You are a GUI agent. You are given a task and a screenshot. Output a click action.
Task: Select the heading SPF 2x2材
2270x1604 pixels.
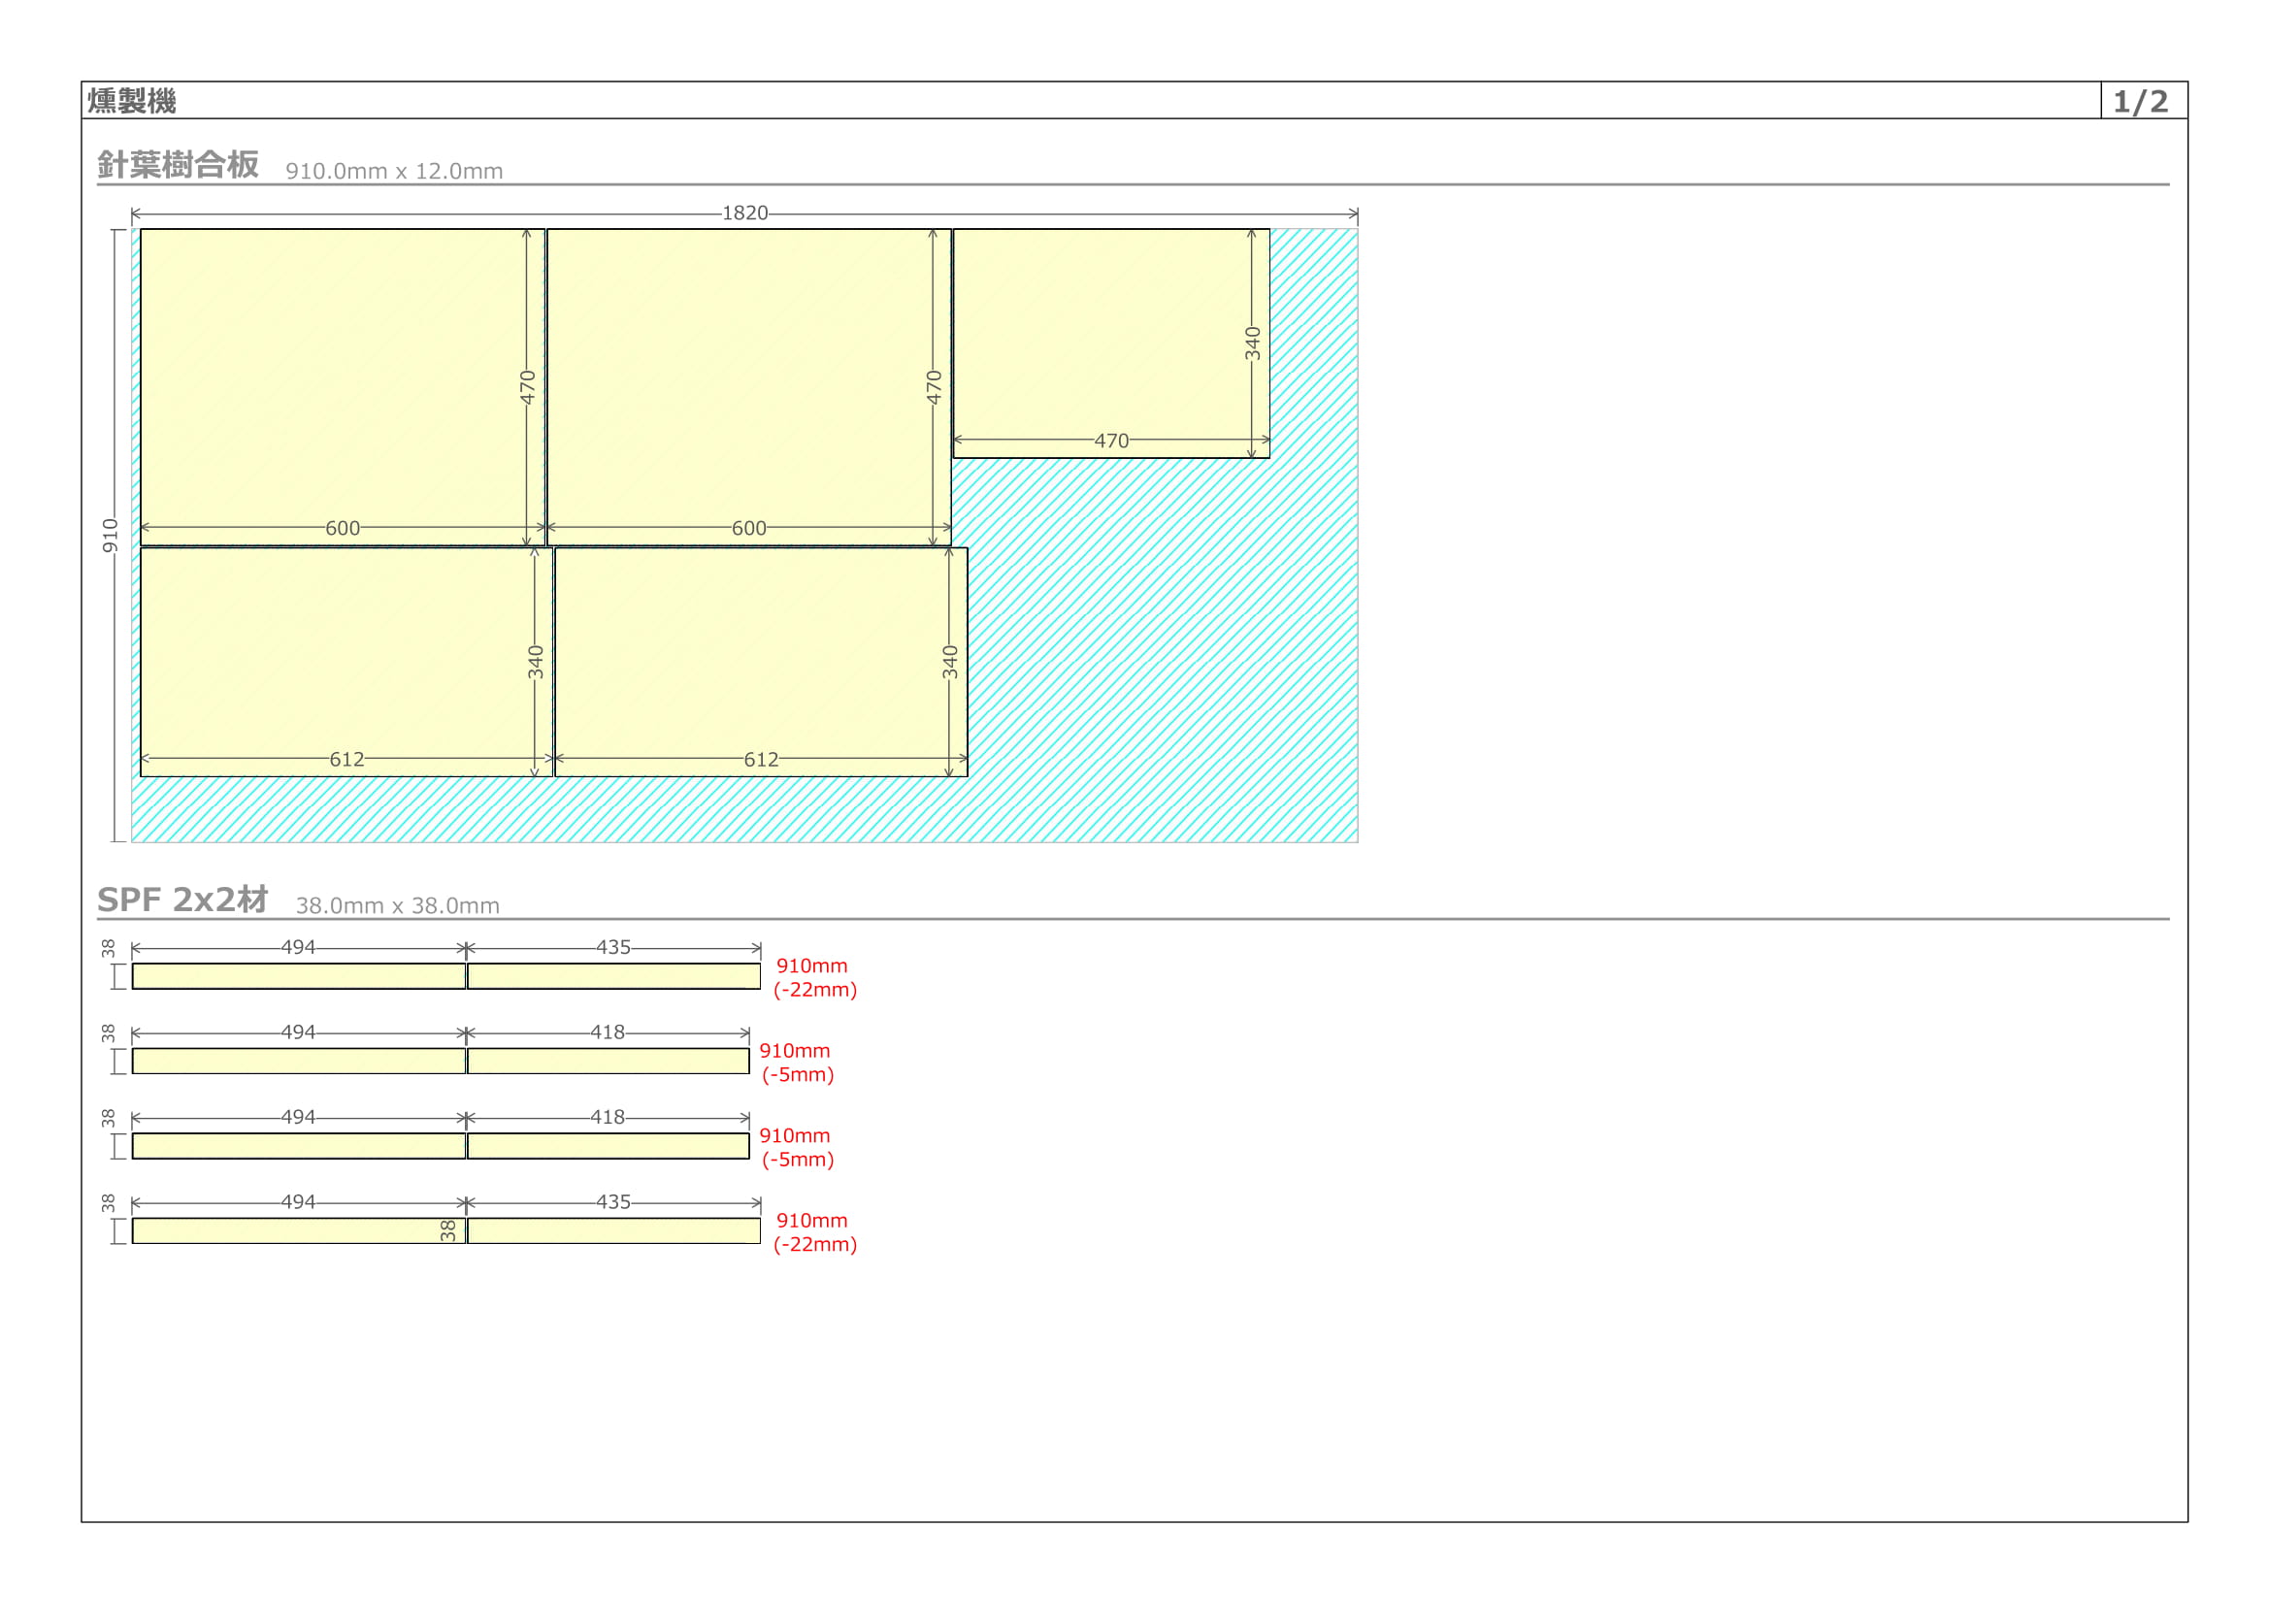point(182,900)
